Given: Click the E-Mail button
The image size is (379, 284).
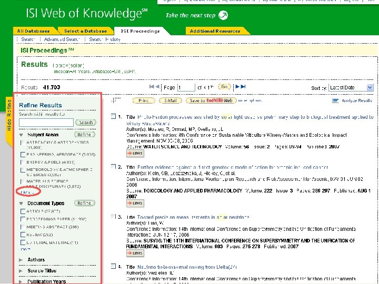Looking at the screenshot, I should coord(171,100).
